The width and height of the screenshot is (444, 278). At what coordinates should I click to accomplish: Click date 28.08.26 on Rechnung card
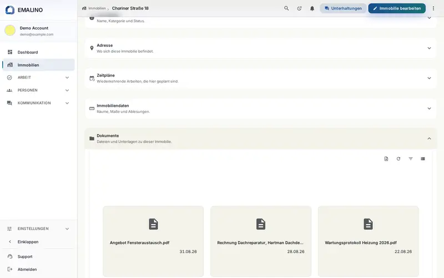point(296,252)
